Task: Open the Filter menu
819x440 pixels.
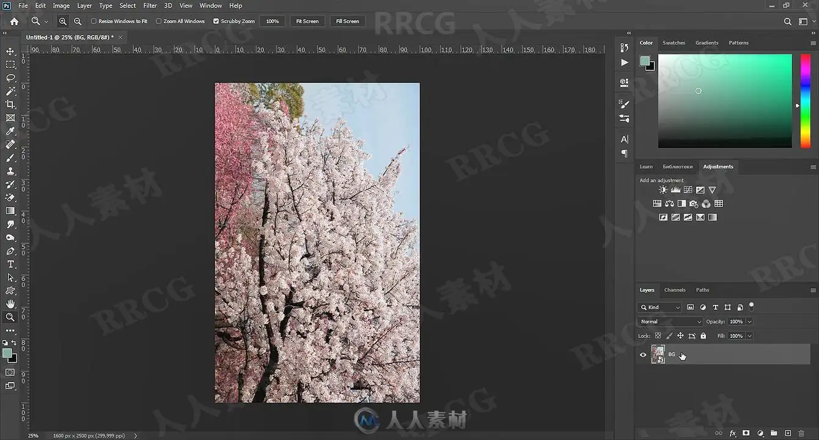Action: pos(150,5)
